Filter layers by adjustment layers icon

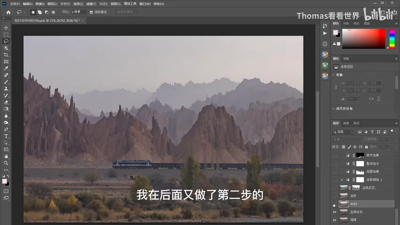pyautogui.click(x=366, y=132)
